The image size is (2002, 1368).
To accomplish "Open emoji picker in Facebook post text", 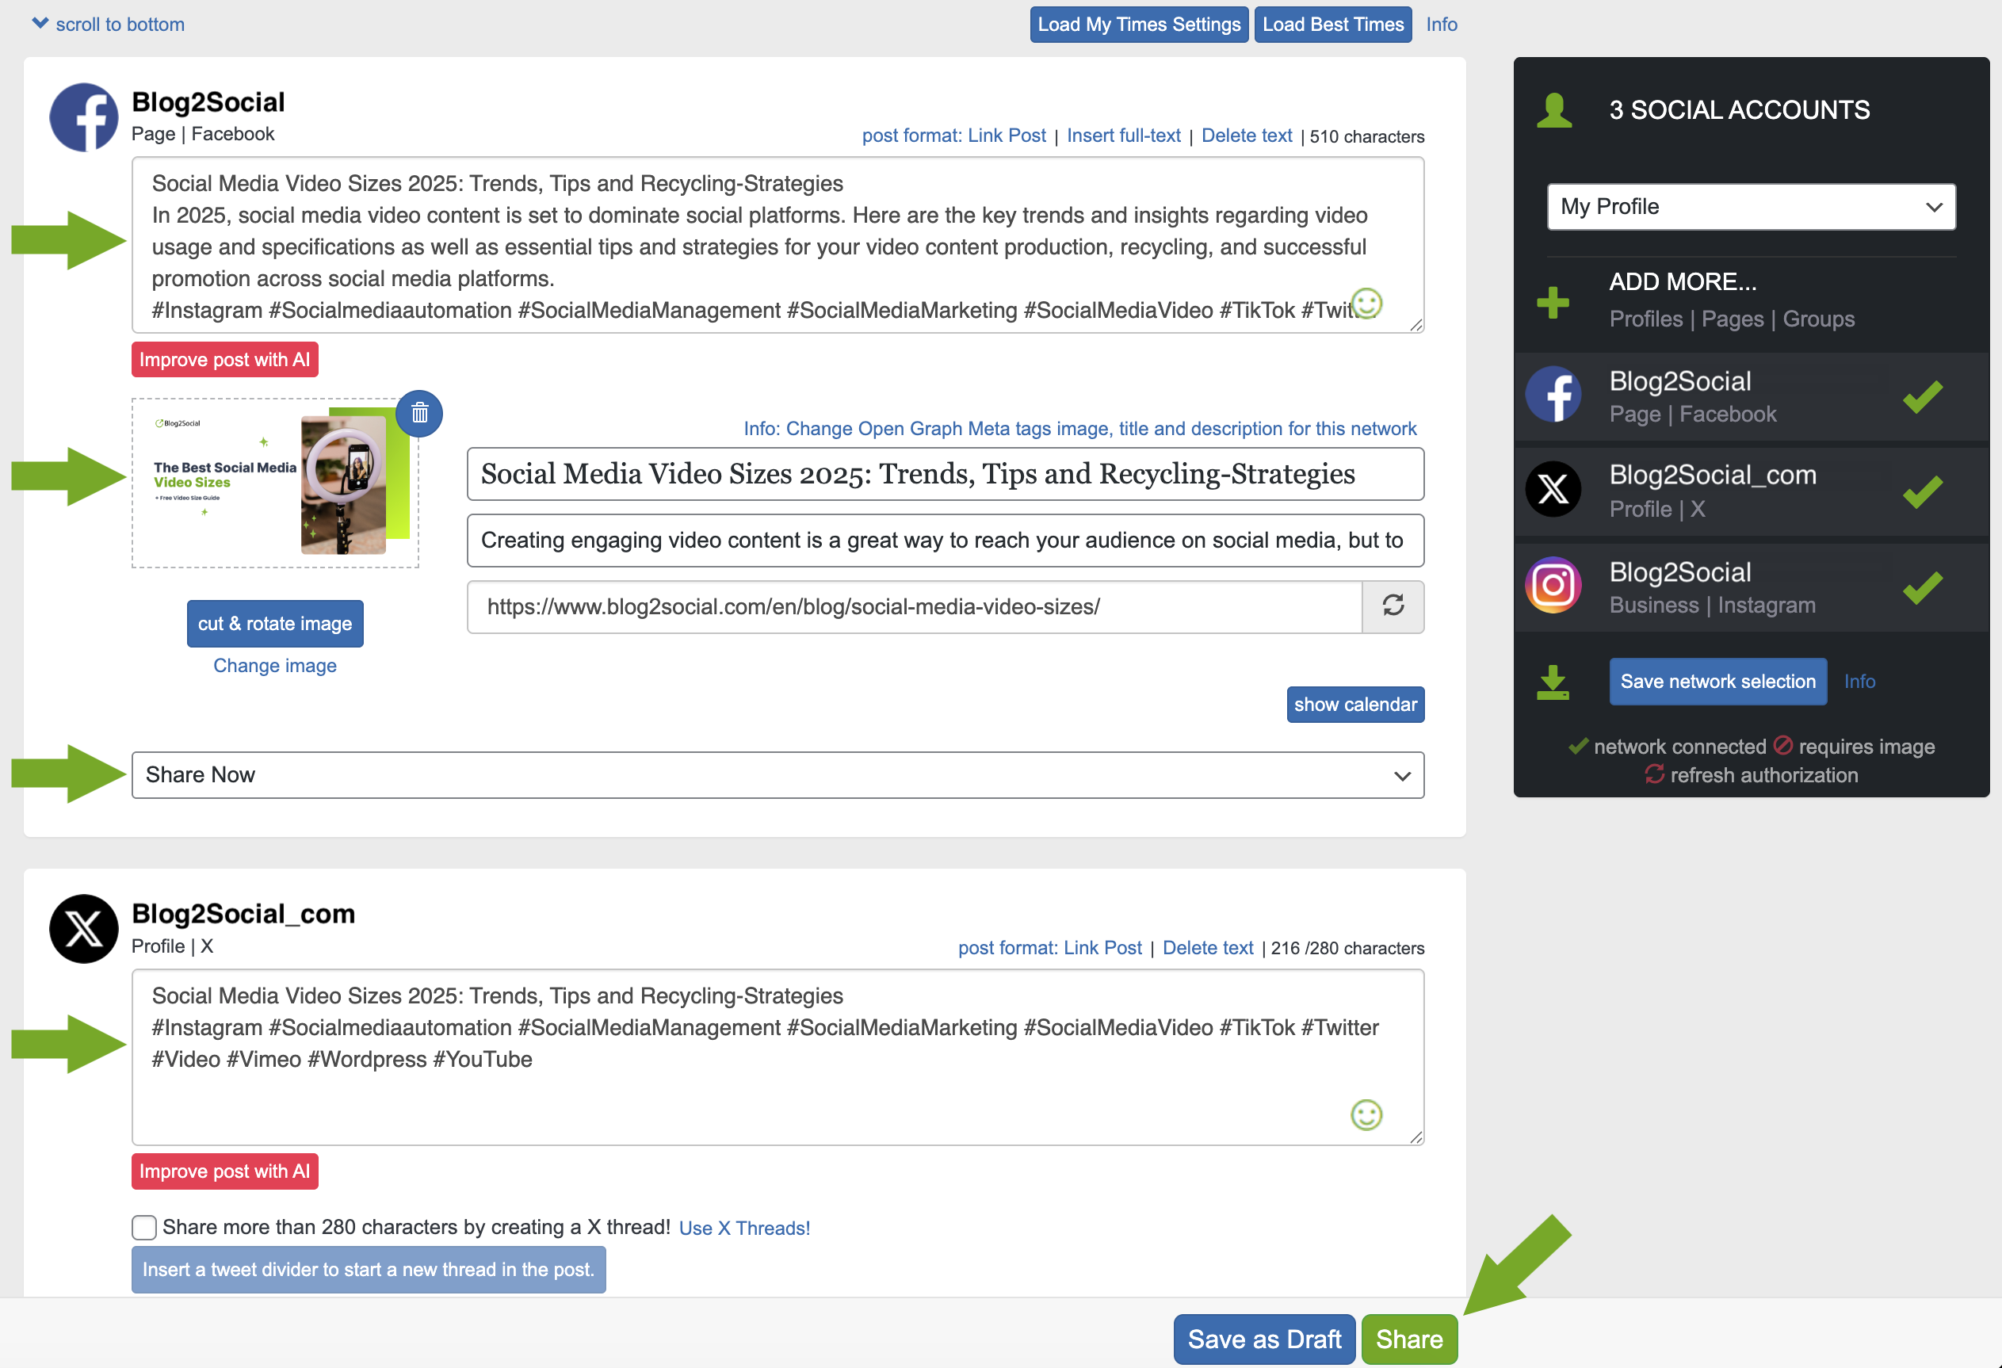I will click(x=1366, y=304).
